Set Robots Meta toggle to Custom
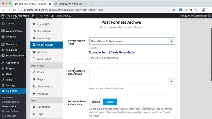The height and width of the screenshot is (119, 212). [110, 102]
